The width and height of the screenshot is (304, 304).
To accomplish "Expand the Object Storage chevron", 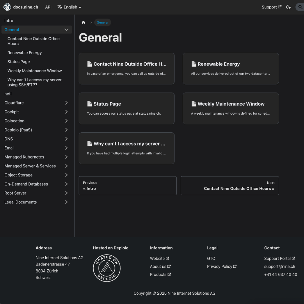I will coord(66,175).
